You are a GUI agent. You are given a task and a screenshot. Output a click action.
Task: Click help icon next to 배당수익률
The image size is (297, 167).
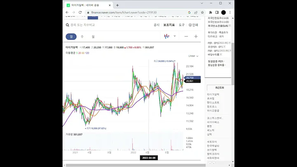point(221,55)
